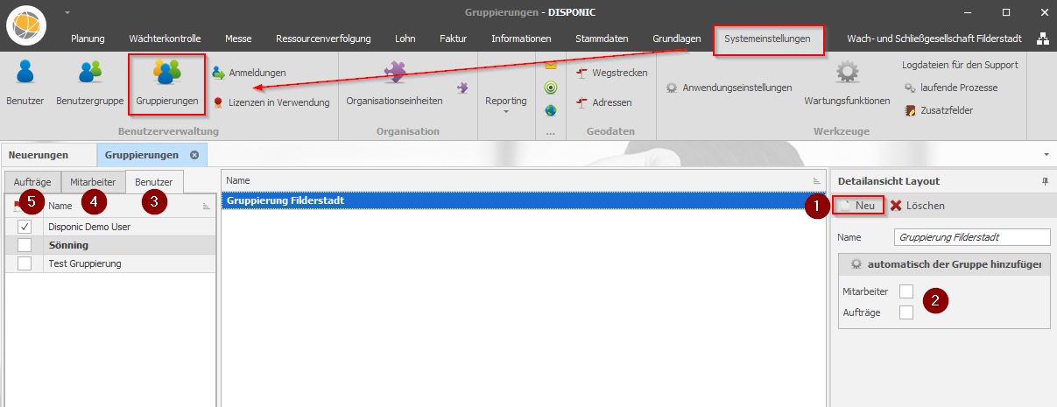Select the Disponic Demo User row text
Screen dimensions: 1057x407
coord(89,226)
